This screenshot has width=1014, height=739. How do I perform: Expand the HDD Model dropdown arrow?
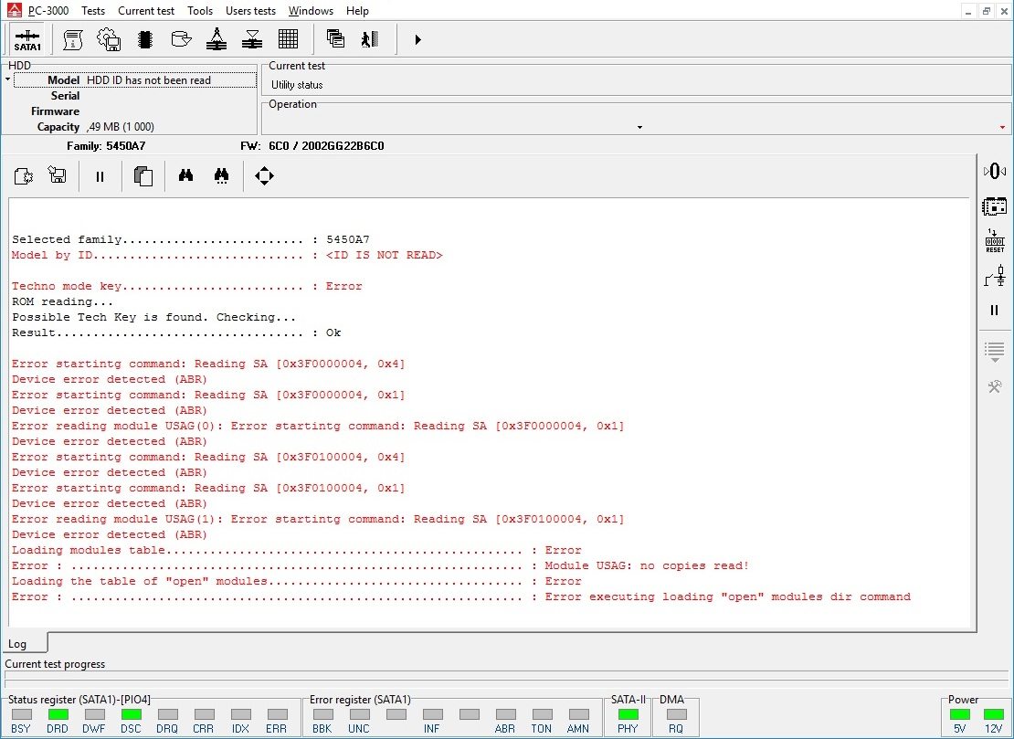[7, 79]
